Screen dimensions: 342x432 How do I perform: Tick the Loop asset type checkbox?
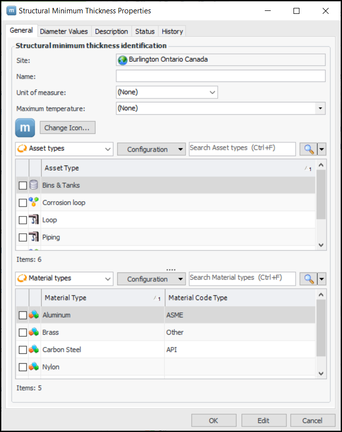23,220
